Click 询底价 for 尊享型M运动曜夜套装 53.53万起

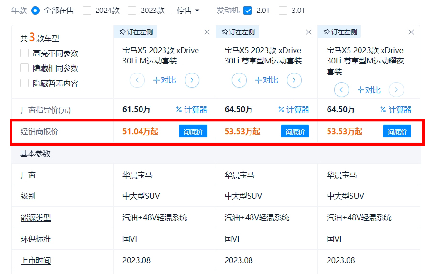coord(397,131)
